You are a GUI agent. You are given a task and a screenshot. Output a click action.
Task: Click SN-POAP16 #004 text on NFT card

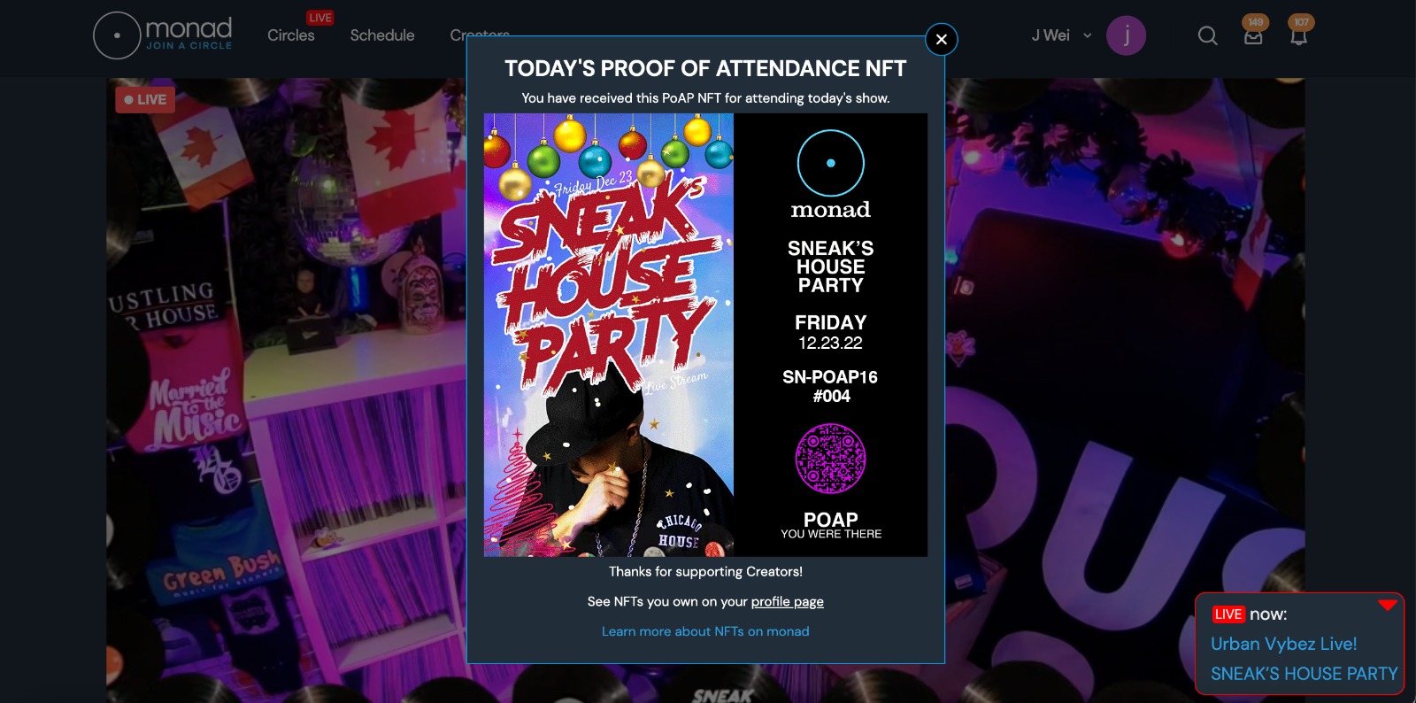pos(830,386)
